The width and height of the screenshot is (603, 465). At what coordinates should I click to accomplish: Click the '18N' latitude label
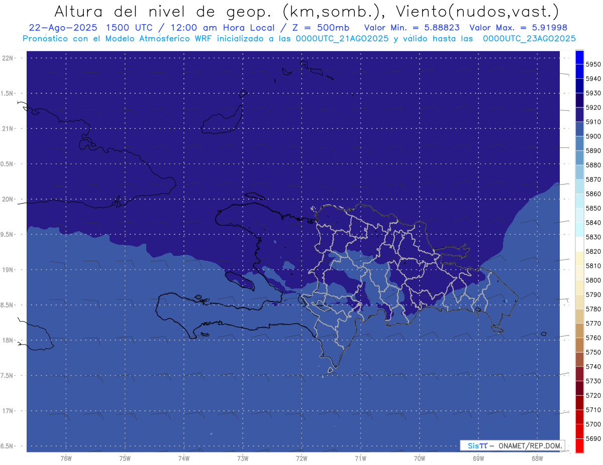pos(9,341)
